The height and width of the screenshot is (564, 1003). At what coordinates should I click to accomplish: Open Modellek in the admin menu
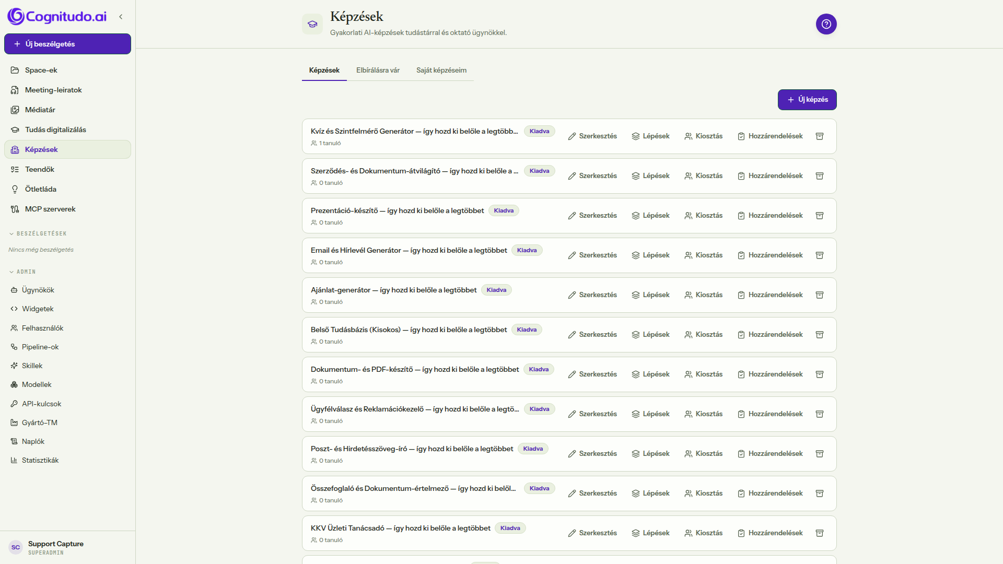[67, 384]
